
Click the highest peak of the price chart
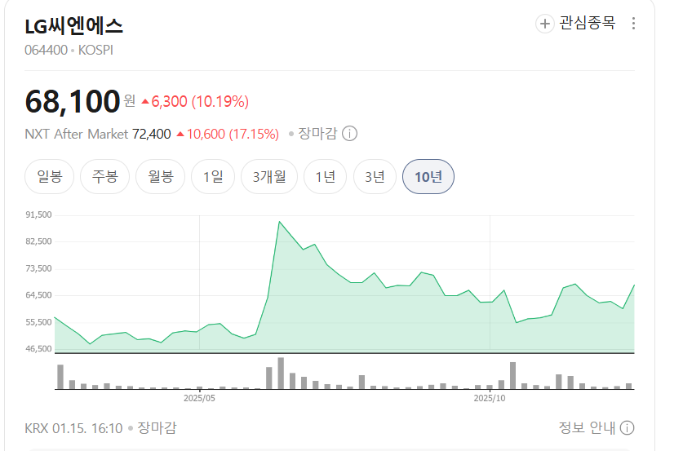pyautogui.click(x=280, y=222)
